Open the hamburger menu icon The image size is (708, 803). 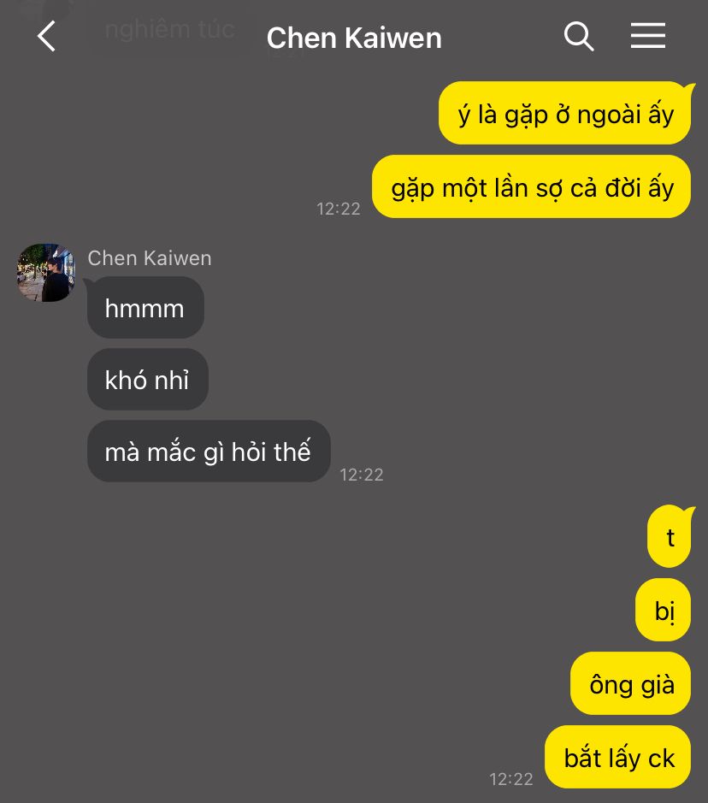(647, 36)
